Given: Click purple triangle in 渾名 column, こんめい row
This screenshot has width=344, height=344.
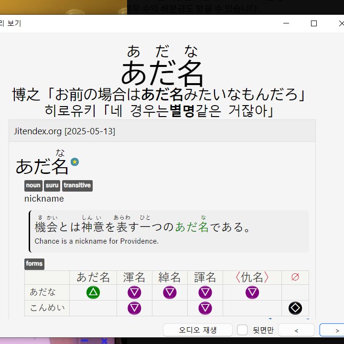Looking at the screenshot, I should tap(134, 308).
